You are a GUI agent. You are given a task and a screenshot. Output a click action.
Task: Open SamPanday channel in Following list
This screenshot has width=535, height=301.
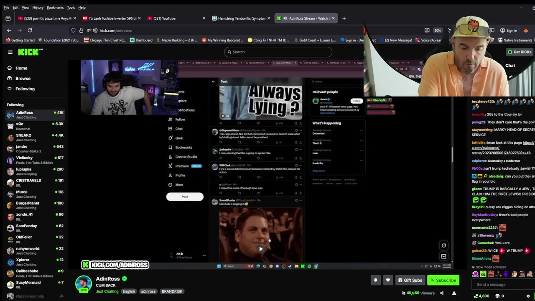(36, 228)
